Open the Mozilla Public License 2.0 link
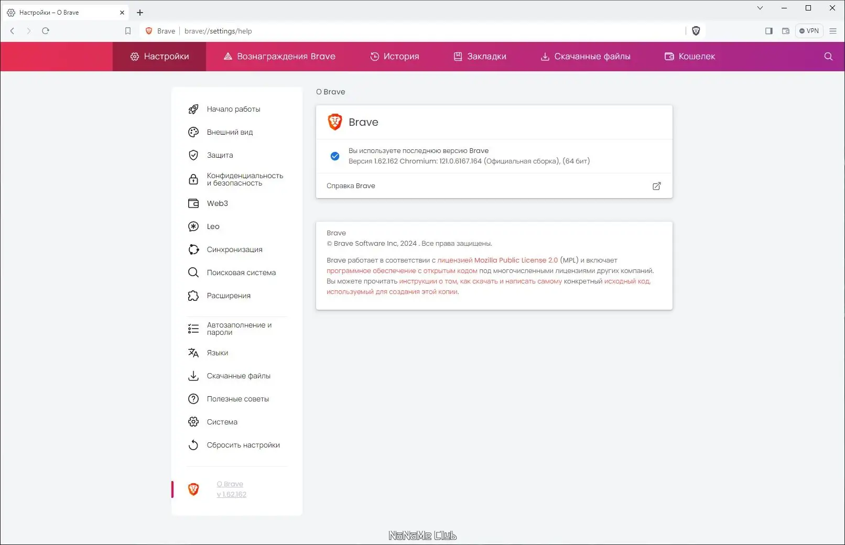 click(x=498, y=260)
